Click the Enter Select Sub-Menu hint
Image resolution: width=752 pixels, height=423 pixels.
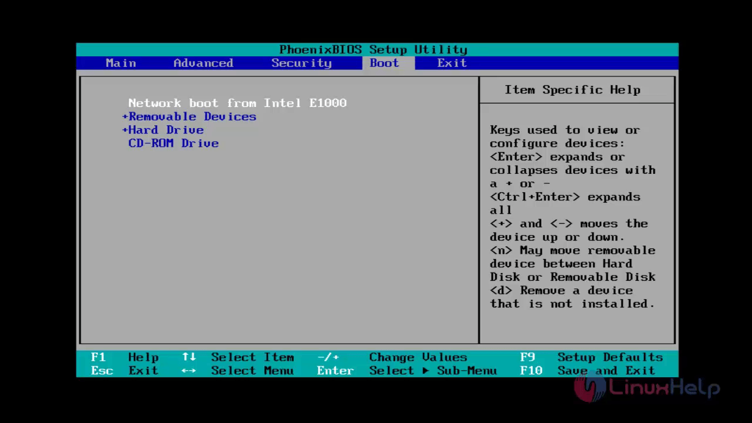pyautogui.click(x=407, y=371)
